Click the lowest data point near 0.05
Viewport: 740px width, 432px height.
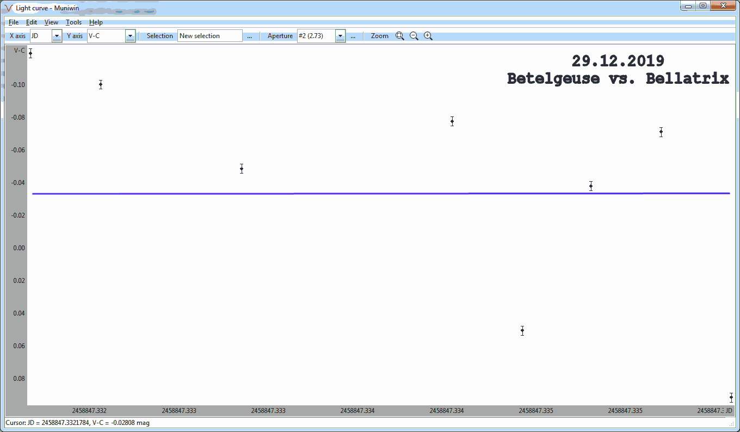point(522,331)
